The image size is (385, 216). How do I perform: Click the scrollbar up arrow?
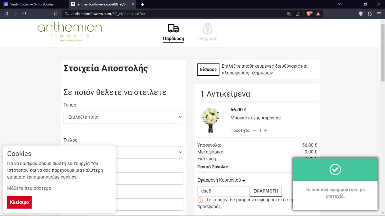(383, 22)
